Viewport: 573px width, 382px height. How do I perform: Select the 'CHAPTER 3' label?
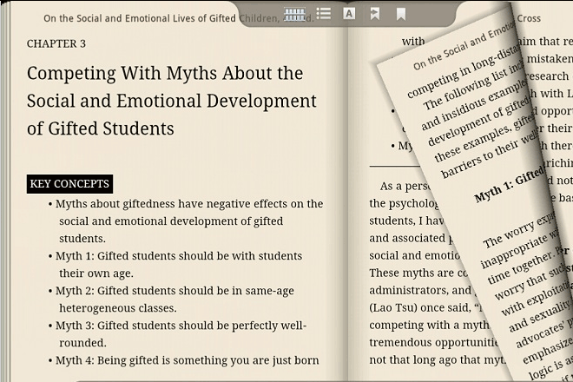56,43
